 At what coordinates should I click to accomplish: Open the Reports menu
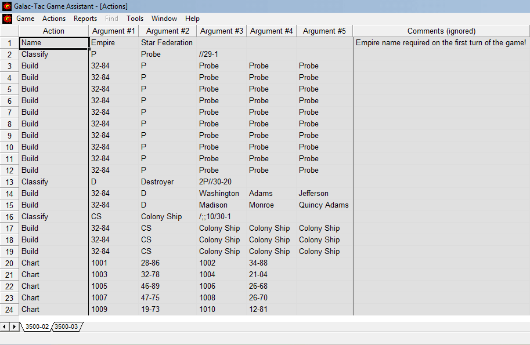85,19
